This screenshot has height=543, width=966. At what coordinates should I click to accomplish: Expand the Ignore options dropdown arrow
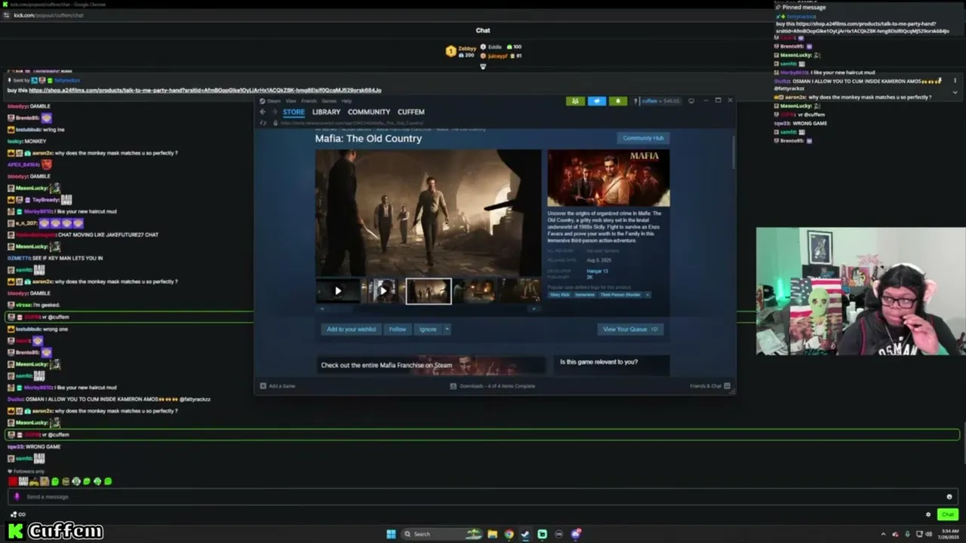coord(447,329)
